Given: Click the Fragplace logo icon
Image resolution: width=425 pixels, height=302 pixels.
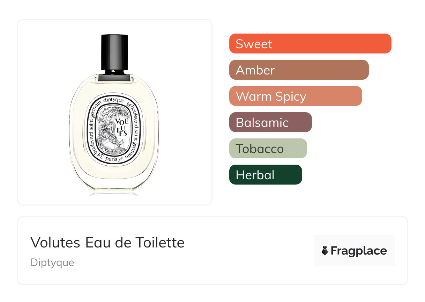Looking at the screenshot, I should click(325, 251).
